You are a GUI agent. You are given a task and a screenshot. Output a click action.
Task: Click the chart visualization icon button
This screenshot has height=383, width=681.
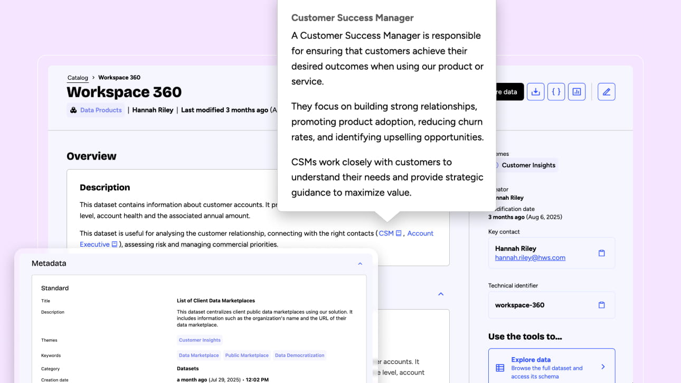[x=576, y=92]
